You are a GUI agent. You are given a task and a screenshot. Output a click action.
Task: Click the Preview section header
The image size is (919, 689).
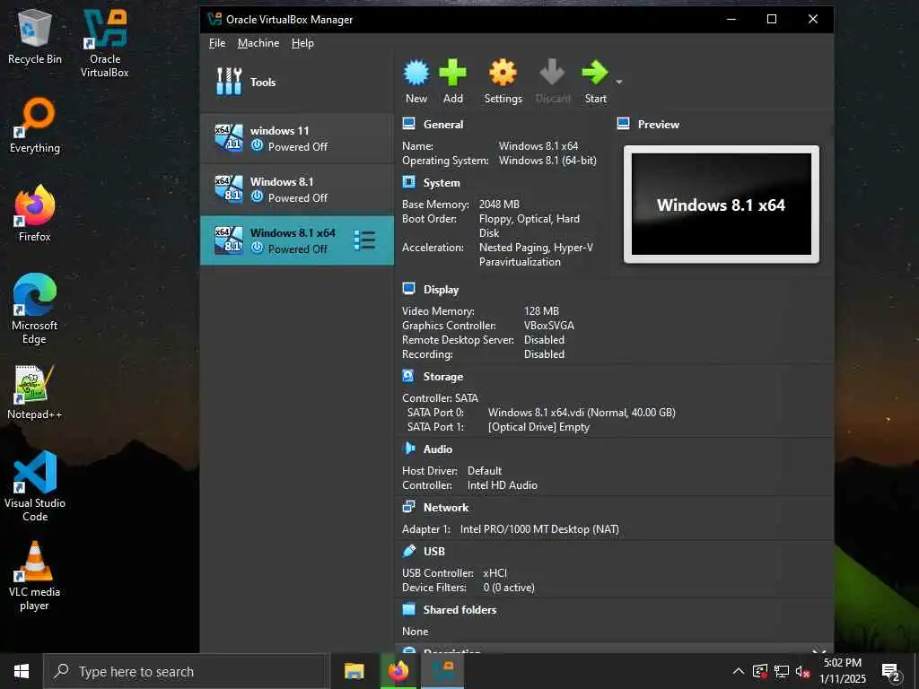[x=658, y=124]
